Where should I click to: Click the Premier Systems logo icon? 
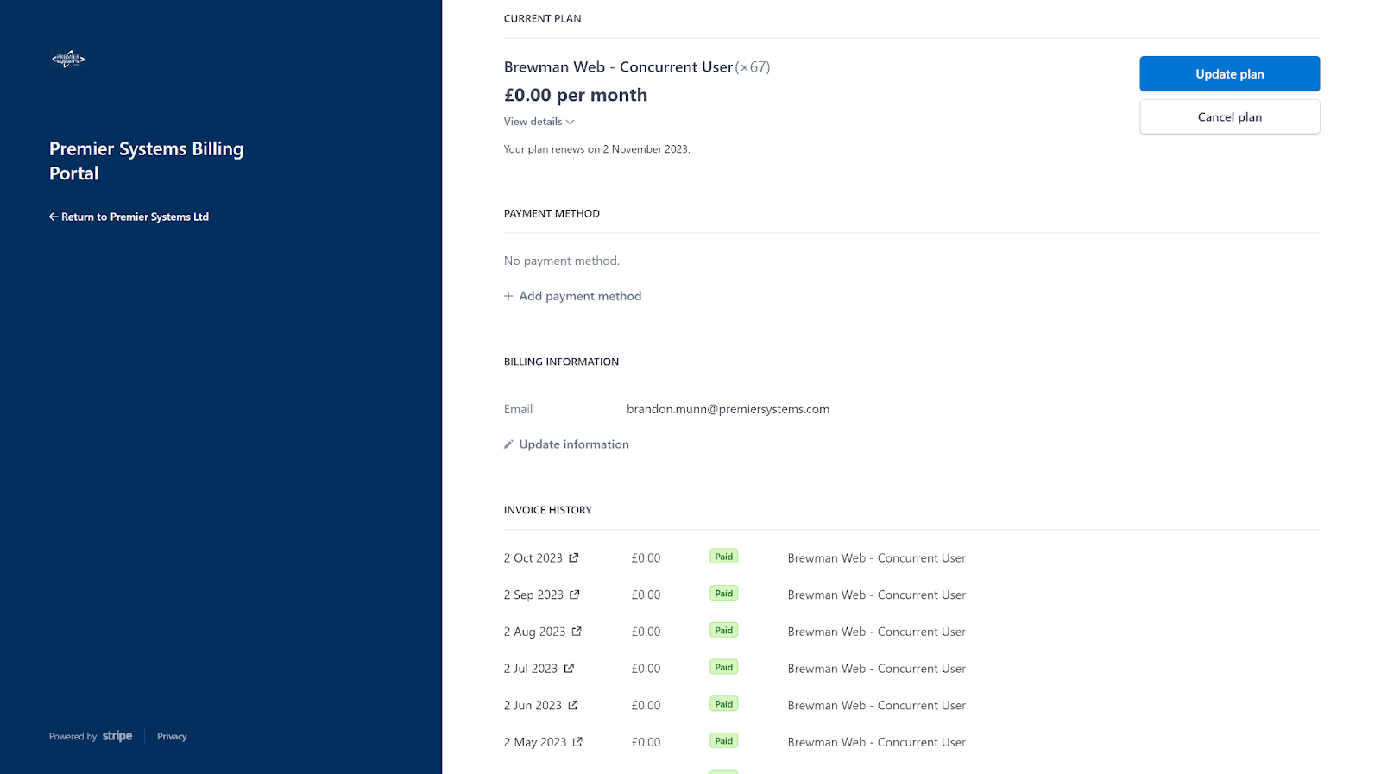click(x=68, y=59)
